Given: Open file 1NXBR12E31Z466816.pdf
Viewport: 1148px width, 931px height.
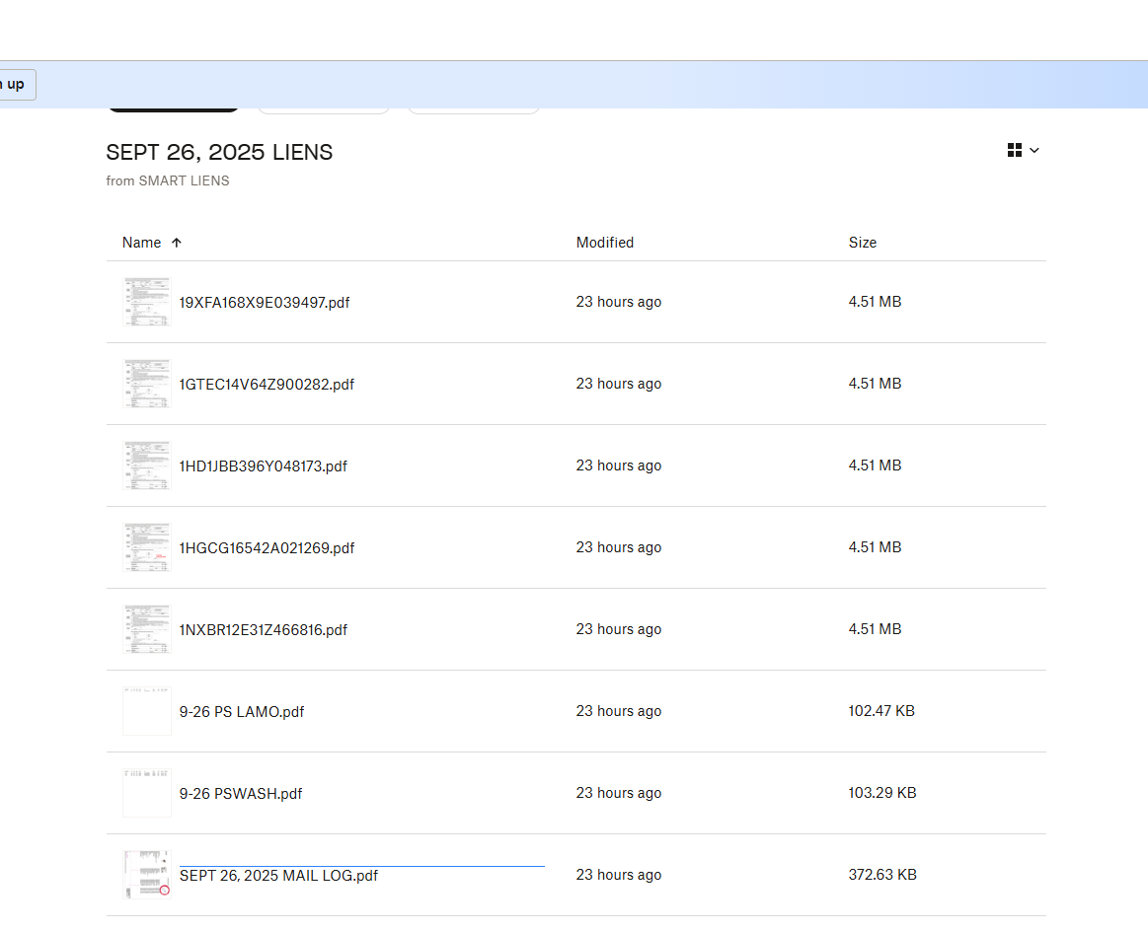Looking at the screenshot, I should click(x=263, y=630).
